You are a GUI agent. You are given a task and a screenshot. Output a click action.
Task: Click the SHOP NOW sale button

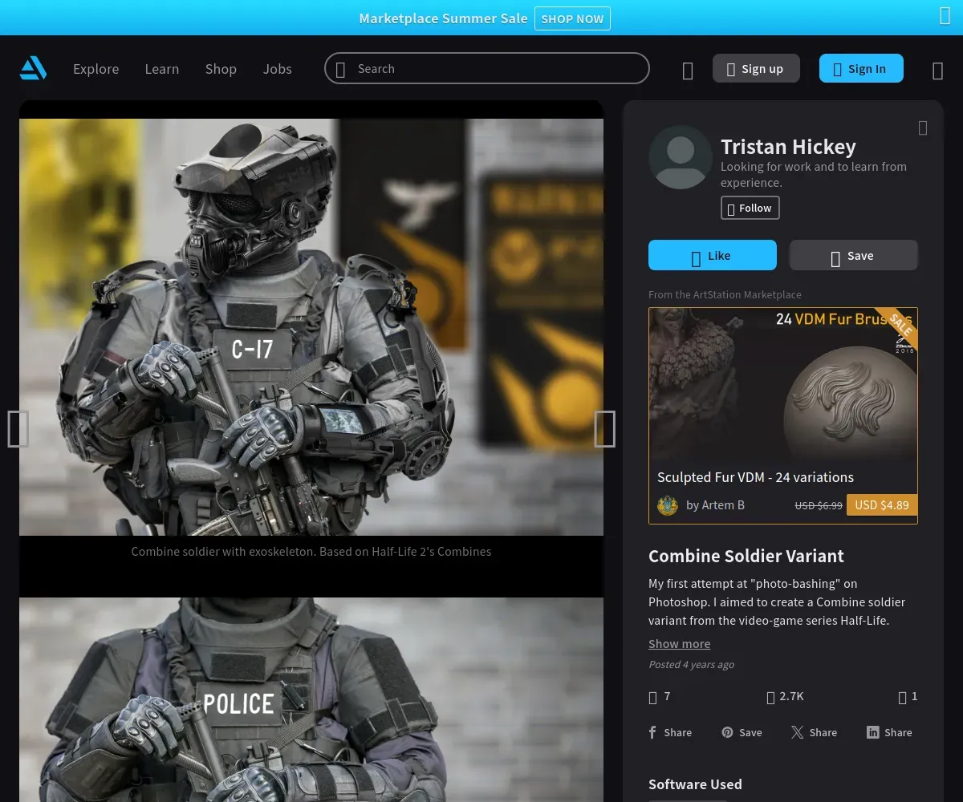[x=572, y=18]
